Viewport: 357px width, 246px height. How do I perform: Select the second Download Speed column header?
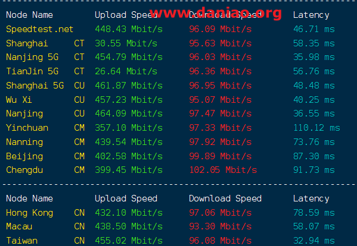[225, 198]
